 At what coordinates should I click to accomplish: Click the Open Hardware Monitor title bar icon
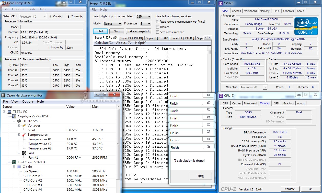[x=3, y=95]
